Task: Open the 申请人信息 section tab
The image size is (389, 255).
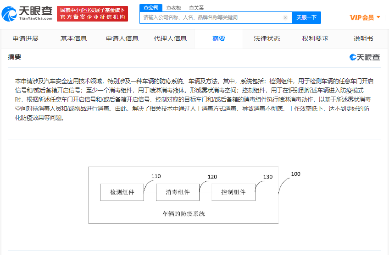Action: point(122,38)
